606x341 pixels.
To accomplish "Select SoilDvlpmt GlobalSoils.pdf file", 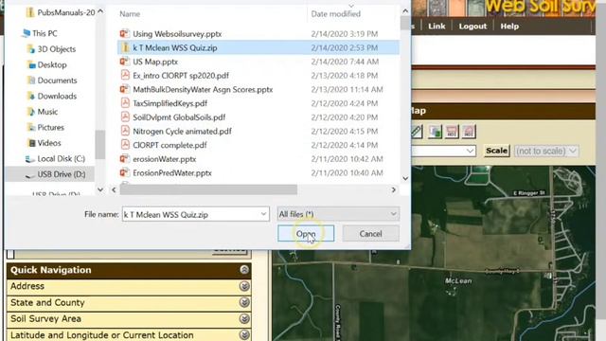I will point(179,117).
